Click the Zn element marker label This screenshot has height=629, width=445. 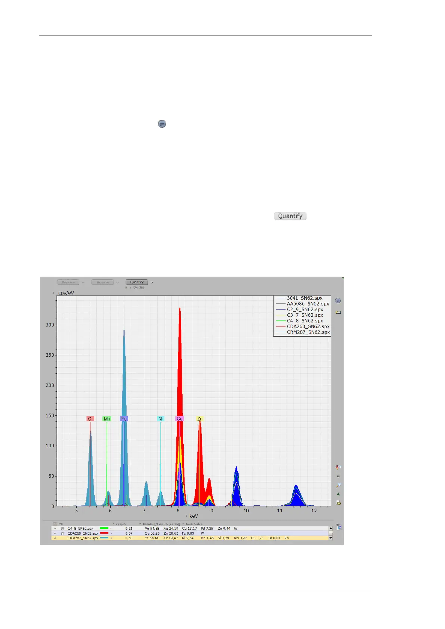pyautogui.click(x=200, y=419)
